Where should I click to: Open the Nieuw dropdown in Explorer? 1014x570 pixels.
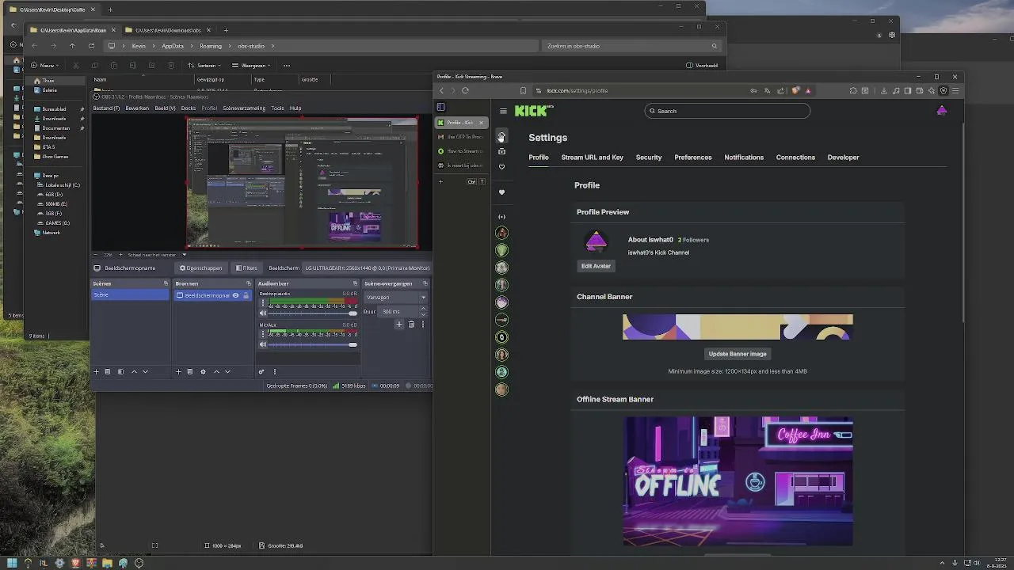pyautogui.click(x=46, y=66)
